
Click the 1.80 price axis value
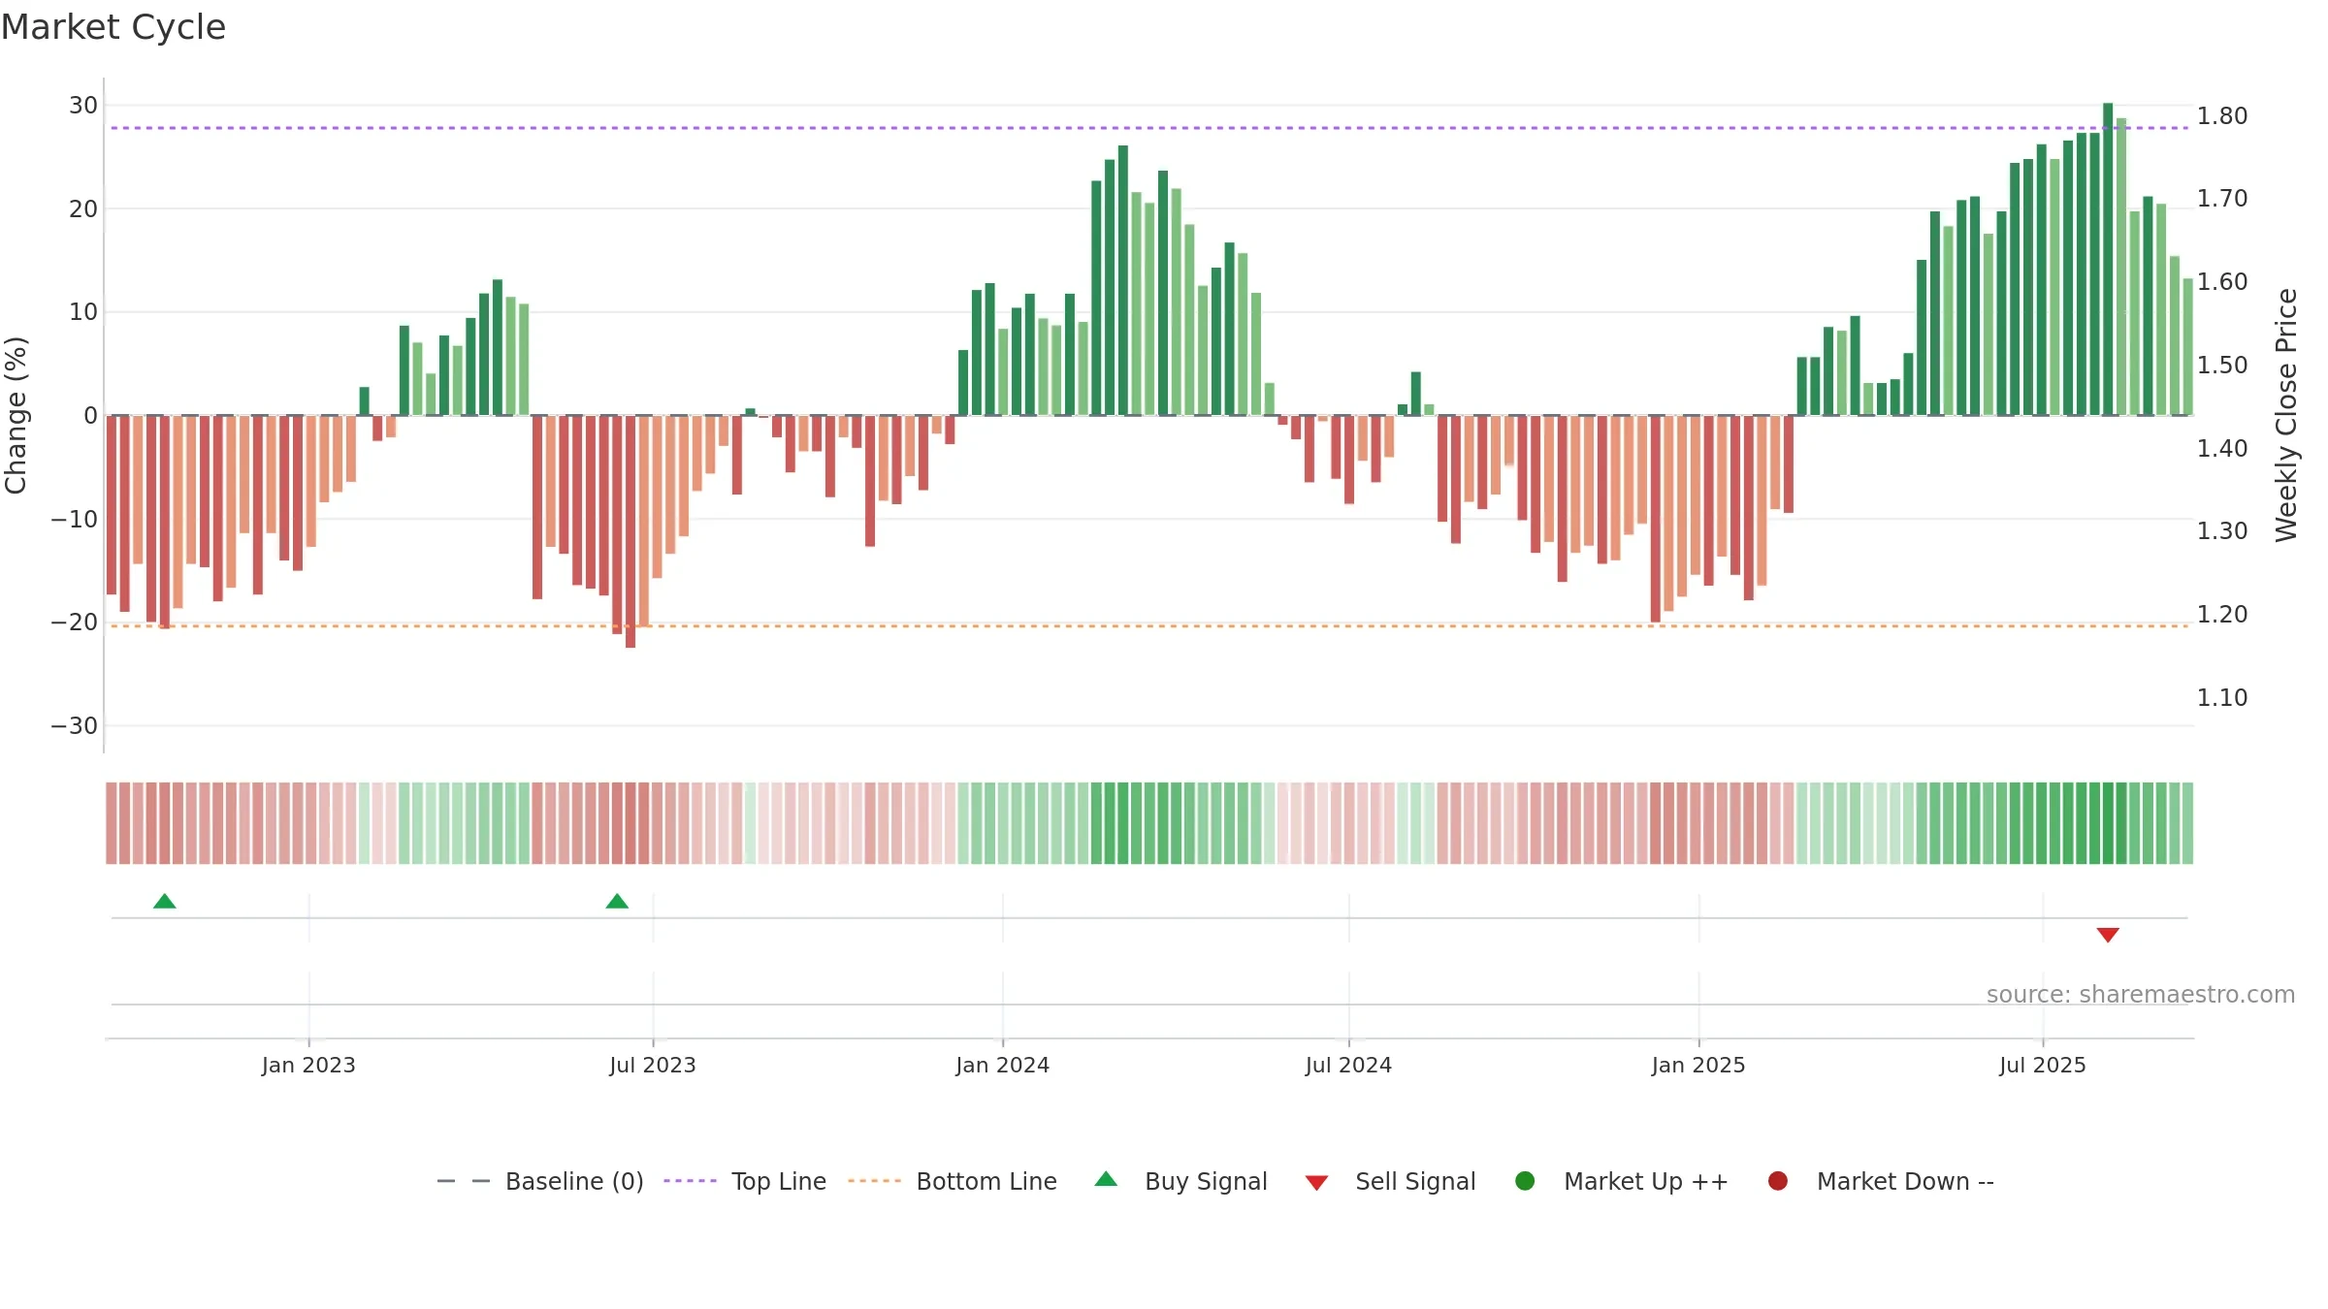point(2222,116)
